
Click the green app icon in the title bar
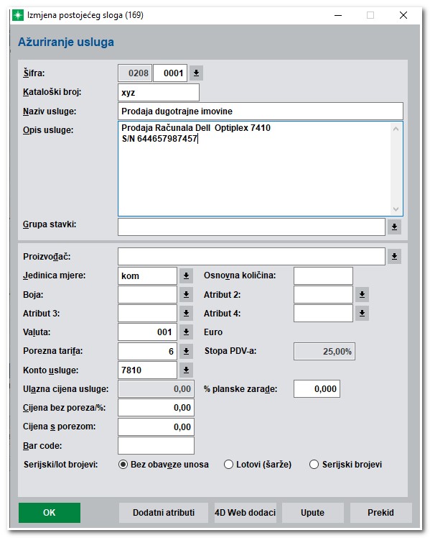[18, 15]
